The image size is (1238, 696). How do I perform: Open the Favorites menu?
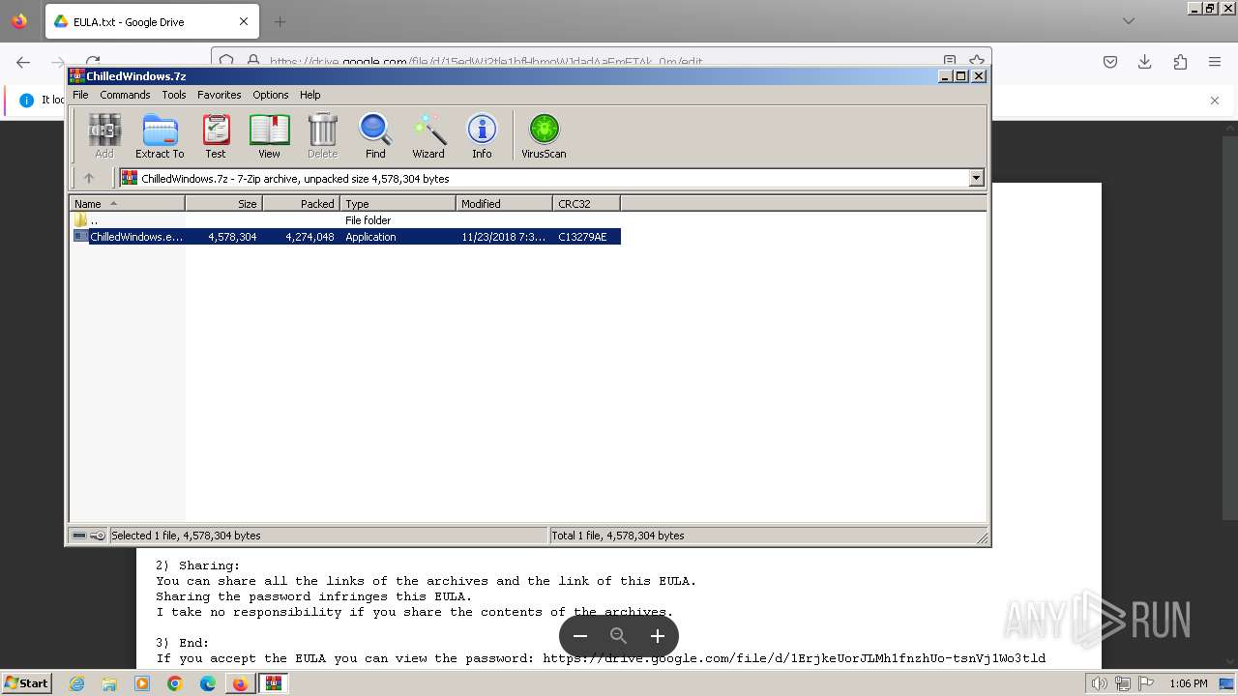point(220,95)
